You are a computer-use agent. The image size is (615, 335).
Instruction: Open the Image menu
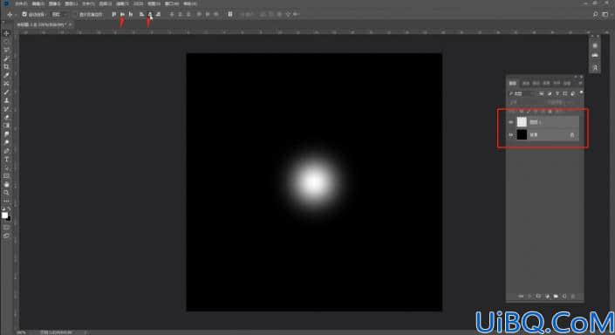[54, 3]
